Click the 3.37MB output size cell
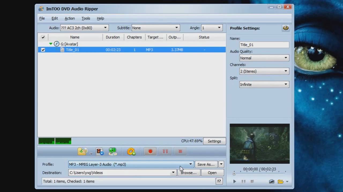Viewport: 343px width, 192px height. click(x=177, y=50)
